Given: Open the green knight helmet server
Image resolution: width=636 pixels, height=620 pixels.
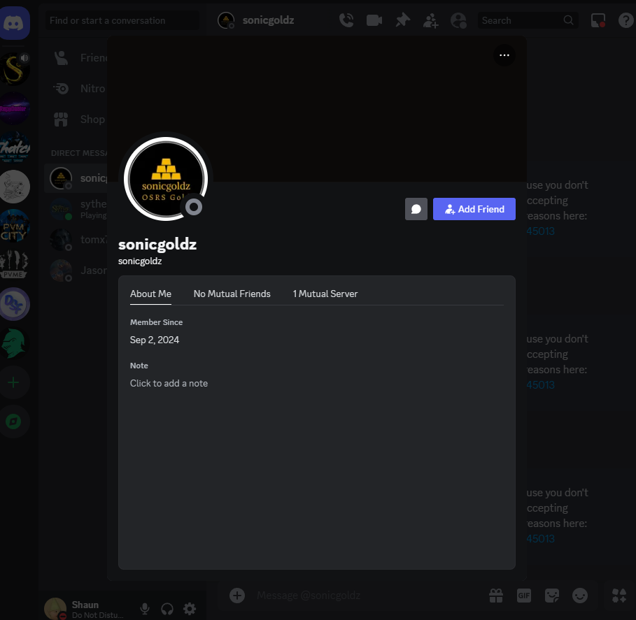Looking at the screenshot, I should point(15,343).
